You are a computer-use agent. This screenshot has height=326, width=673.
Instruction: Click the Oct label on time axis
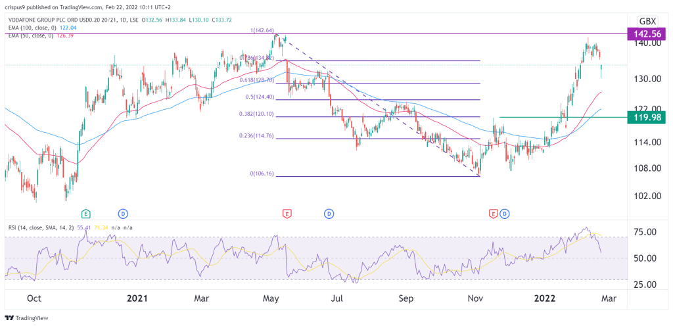tap(34, 298)
